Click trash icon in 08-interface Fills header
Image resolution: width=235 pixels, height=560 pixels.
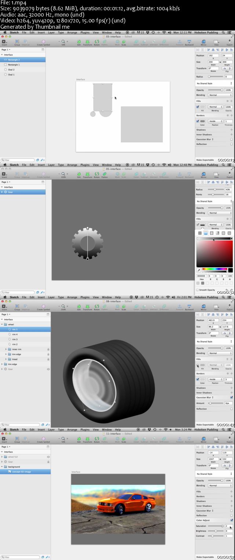pyautogui.click(x=227, y=359)
